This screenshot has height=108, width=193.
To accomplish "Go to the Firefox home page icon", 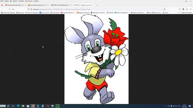I will pyautogui.click(x=13, y=9).
